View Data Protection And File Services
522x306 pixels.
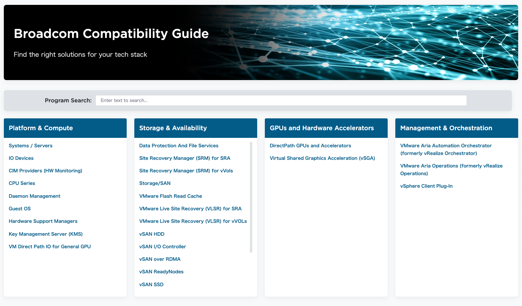coord(179,146)
